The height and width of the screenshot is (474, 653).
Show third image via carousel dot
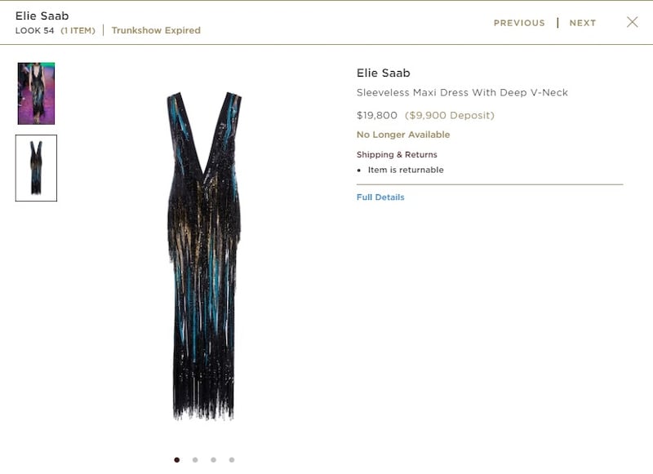tap(214, 460)
